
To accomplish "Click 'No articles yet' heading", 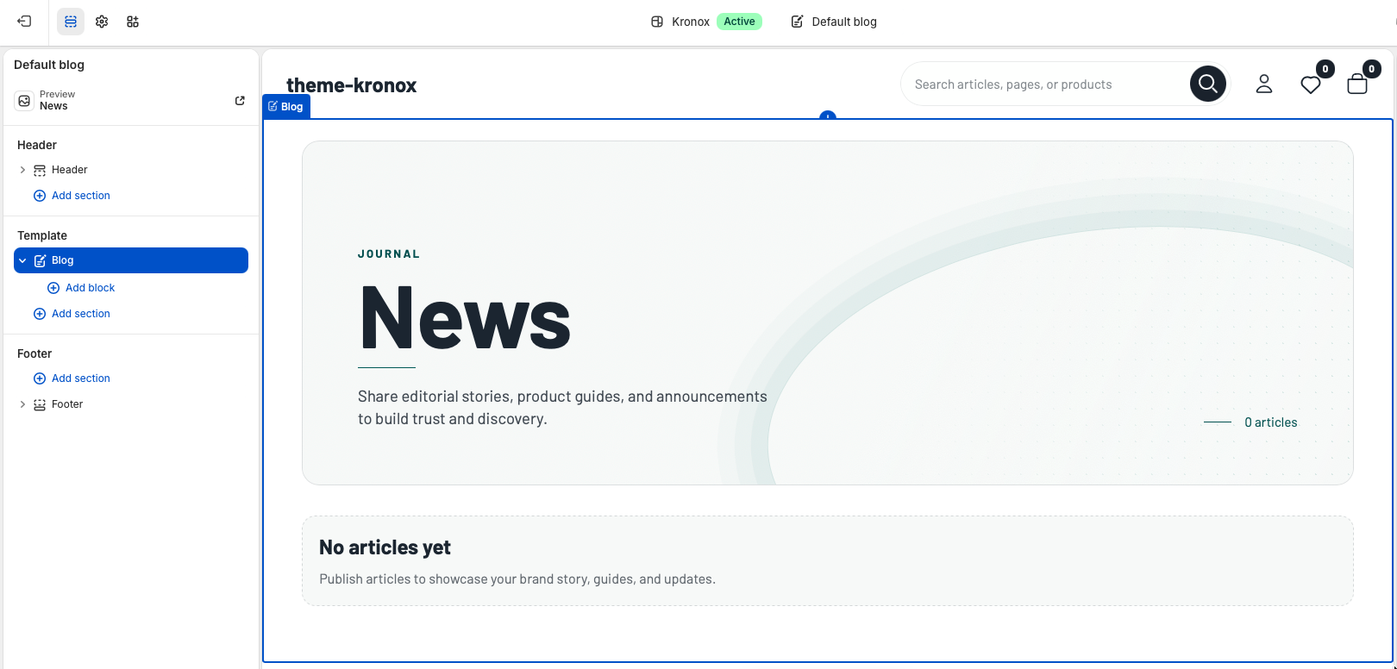I will (385, 547).
